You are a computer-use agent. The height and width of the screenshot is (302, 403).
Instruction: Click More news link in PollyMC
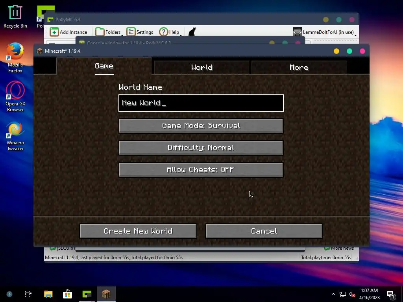tap(339, 248)
